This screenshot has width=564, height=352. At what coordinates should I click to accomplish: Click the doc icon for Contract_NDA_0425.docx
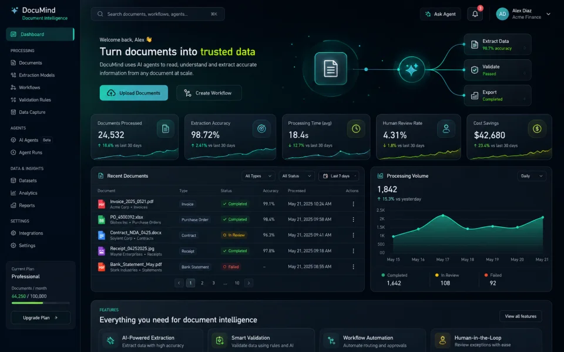pos(102,235)
